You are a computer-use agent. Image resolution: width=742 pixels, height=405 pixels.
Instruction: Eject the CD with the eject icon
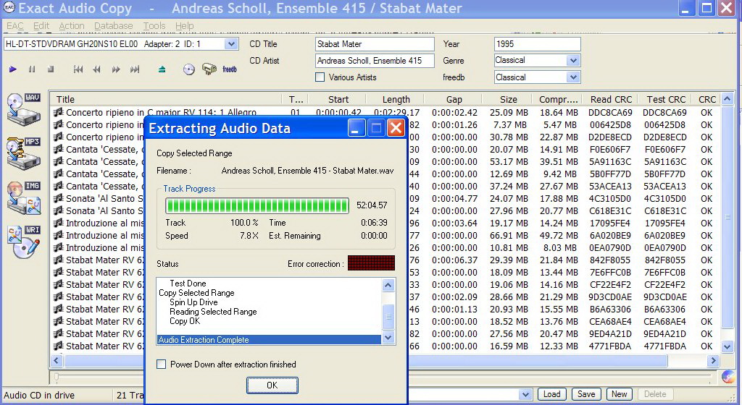pos(162,69)
